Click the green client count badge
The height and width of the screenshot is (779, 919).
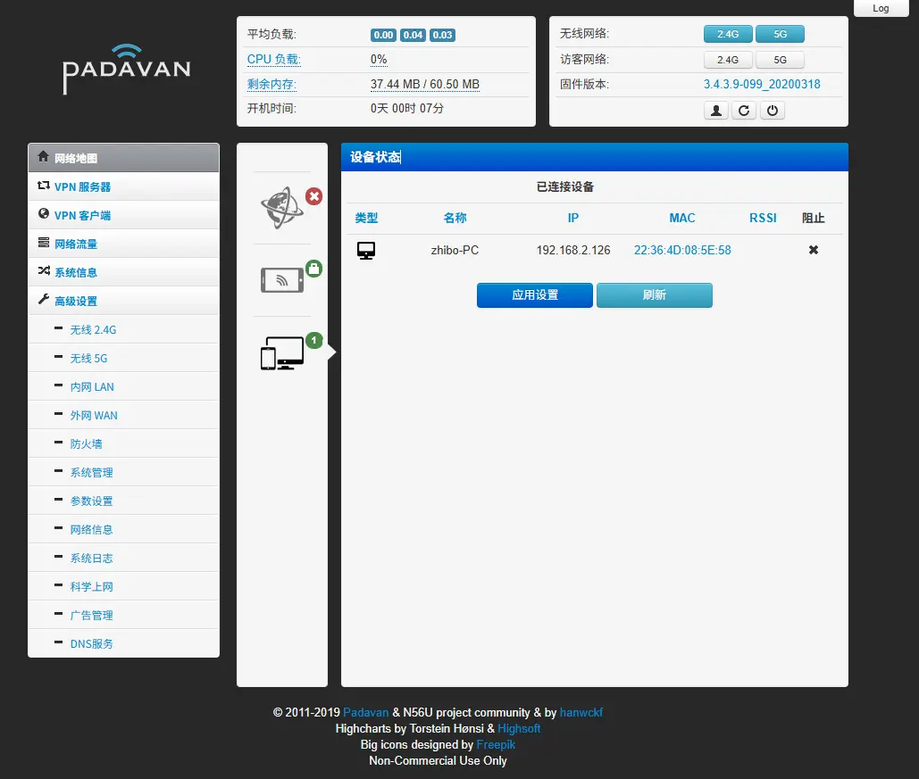tap(314, 340)
